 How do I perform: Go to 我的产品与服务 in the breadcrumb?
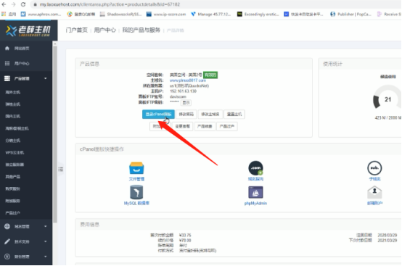point(141,30)
